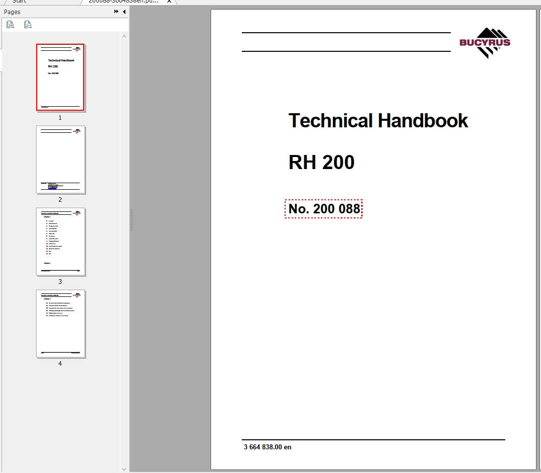Screen dimensions: 541x473
Task: Open page 1 via its thumbnail
Action: (x=60, y=78)
